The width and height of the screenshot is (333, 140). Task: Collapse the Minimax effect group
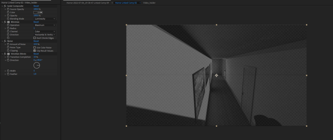(2, 22)
